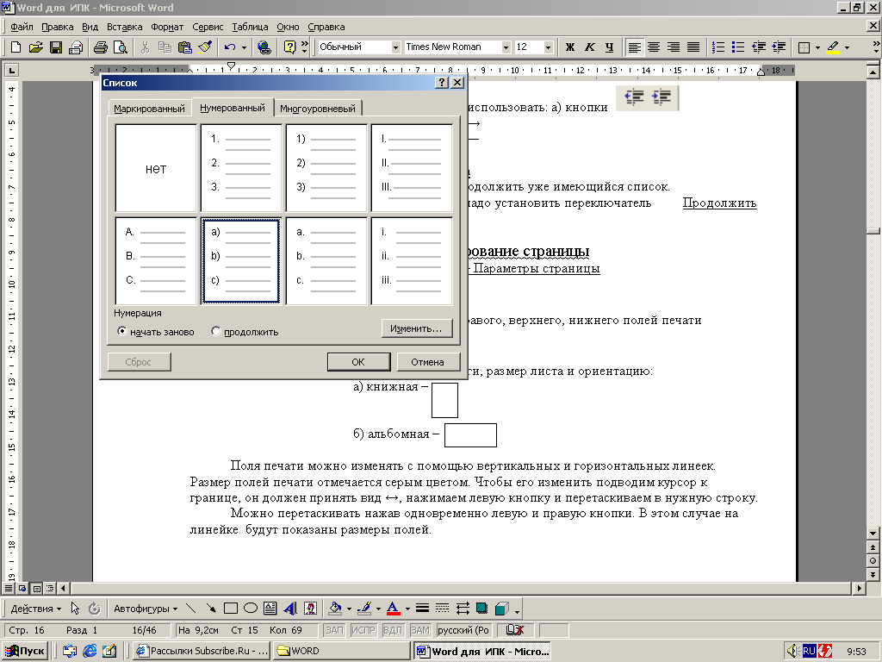Click the fill color bucket icon

pyautogui.click(x=335, y=609)
